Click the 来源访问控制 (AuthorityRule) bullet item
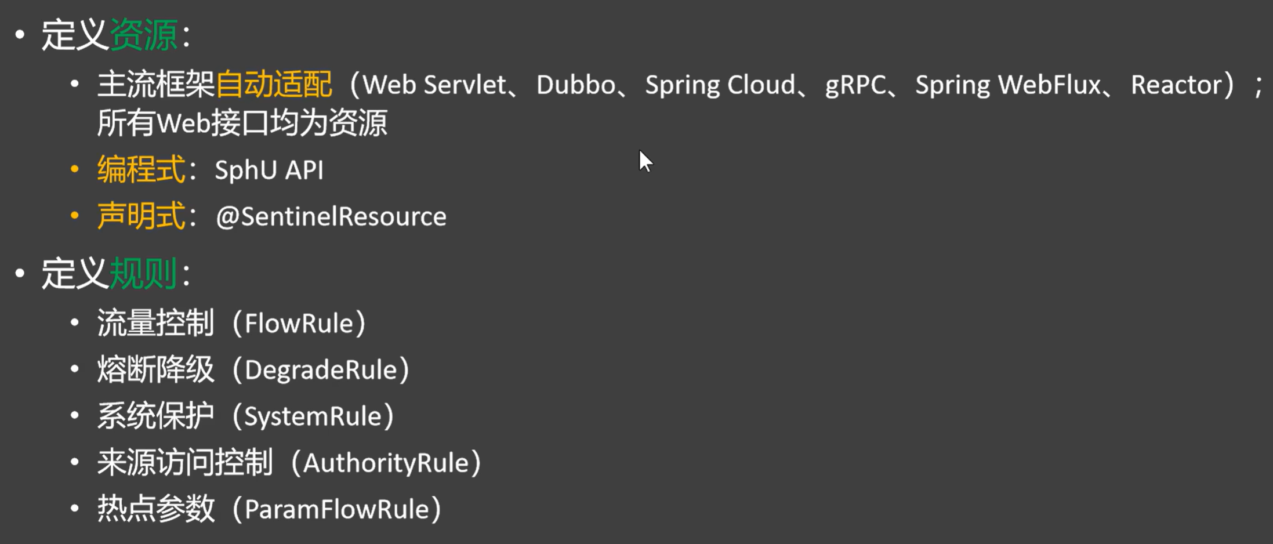This screenshot has height=544, width=1273. [x=290, y=462]
